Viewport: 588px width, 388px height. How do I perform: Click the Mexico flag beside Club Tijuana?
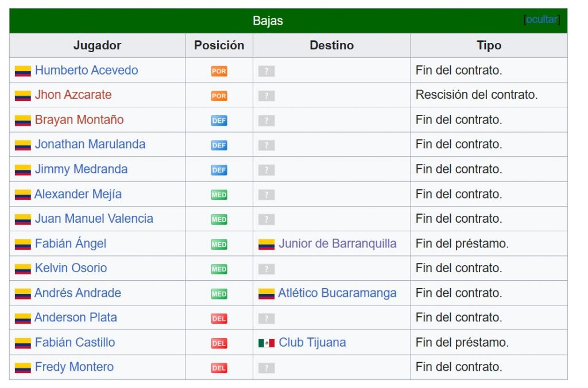266,343
